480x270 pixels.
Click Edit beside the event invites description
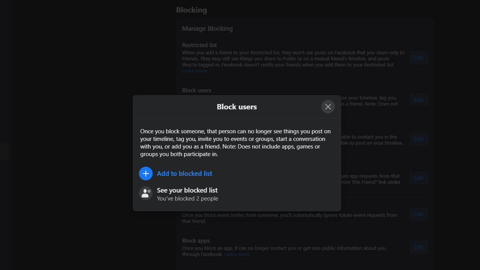coord(418,214)
